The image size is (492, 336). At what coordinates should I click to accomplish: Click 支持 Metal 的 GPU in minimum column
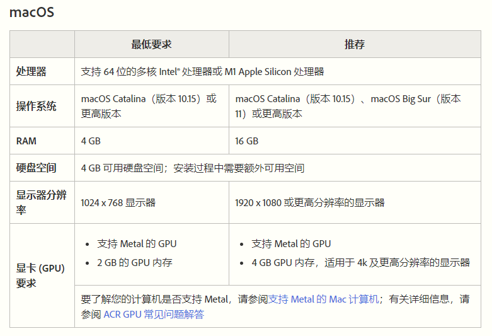pyautogui.click(x=137, y=244)
